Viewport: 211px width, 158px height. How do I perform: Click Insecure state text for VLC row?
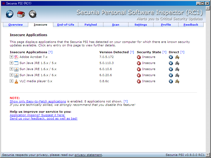149,81
